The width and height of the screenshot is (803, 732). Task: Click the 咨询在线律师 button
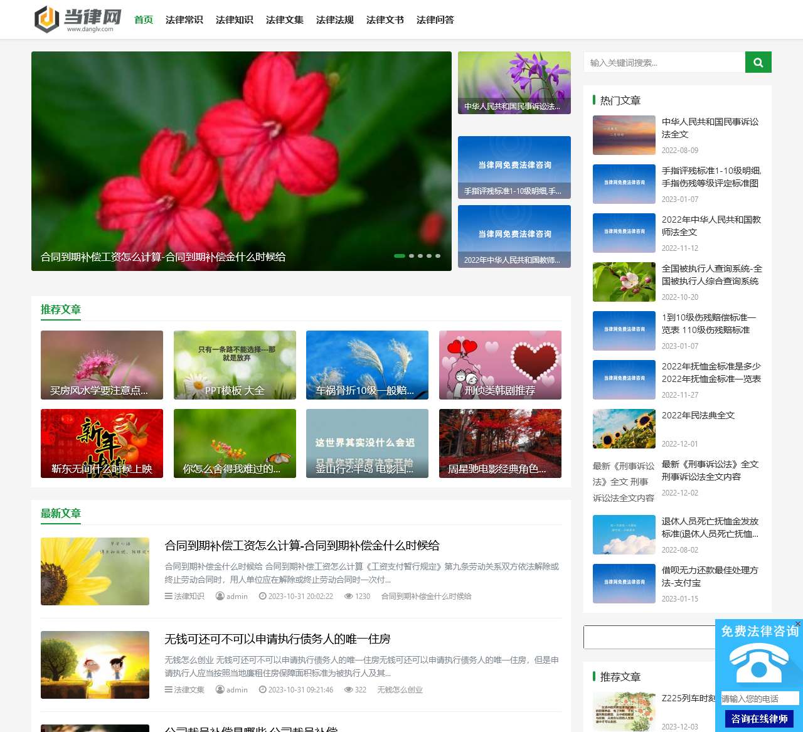[760, 719]
